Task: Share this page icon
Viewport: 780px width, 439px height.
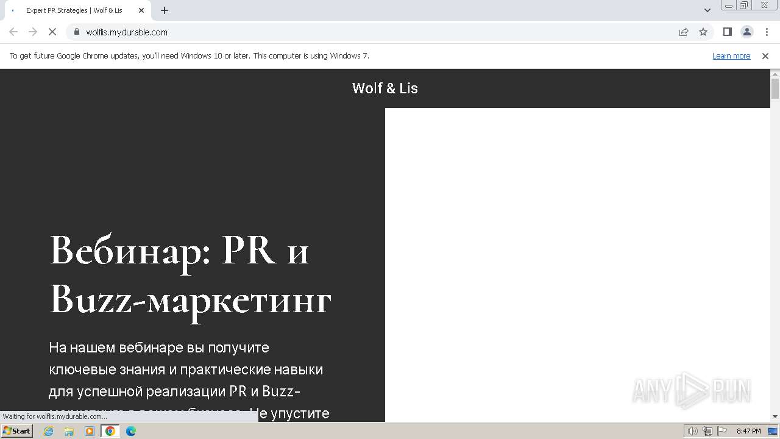Action: [x=684, y=32]
